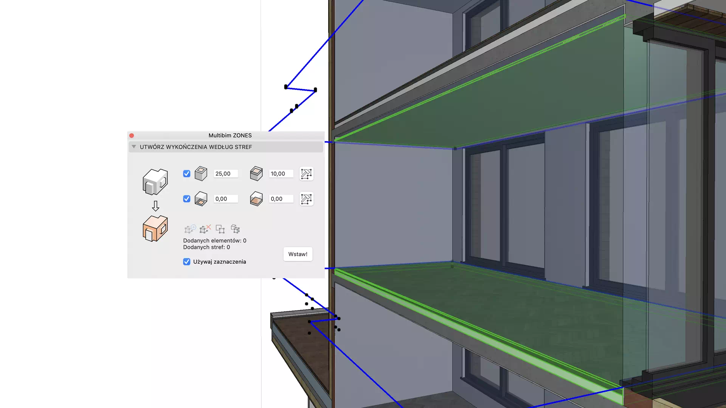Screen dimensions: 726x408
Task: Click the 10,00 ceiling value field
Action: pyautogui.click(x=281, y=174)
